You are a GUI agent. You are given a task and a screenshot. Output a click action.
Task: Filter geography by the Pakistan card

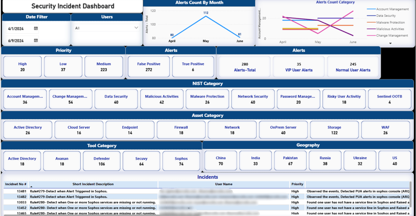(x=290, y=161)
